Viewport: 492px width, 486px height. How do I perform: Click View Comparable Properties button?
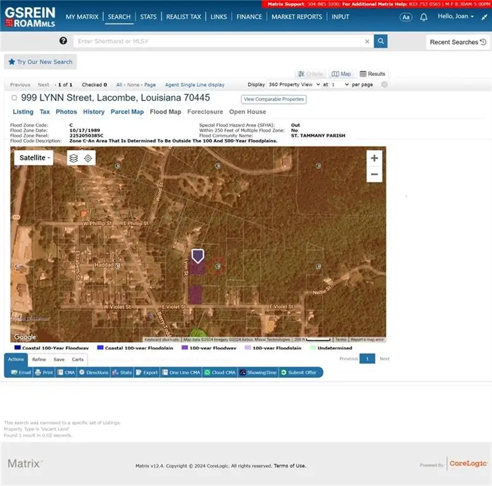pos(274,99)
